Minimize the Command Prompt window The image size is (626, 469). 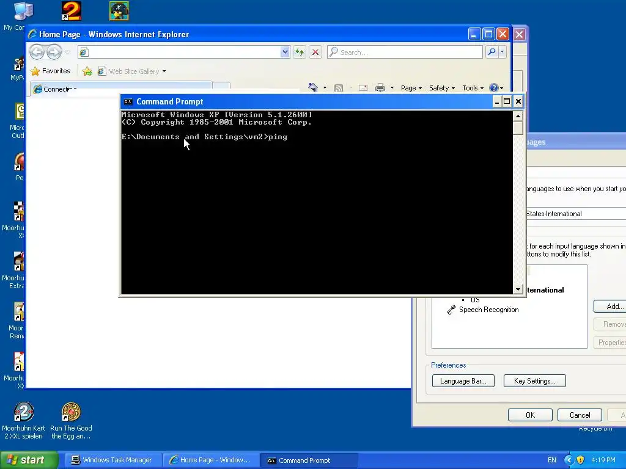(496, 101)
